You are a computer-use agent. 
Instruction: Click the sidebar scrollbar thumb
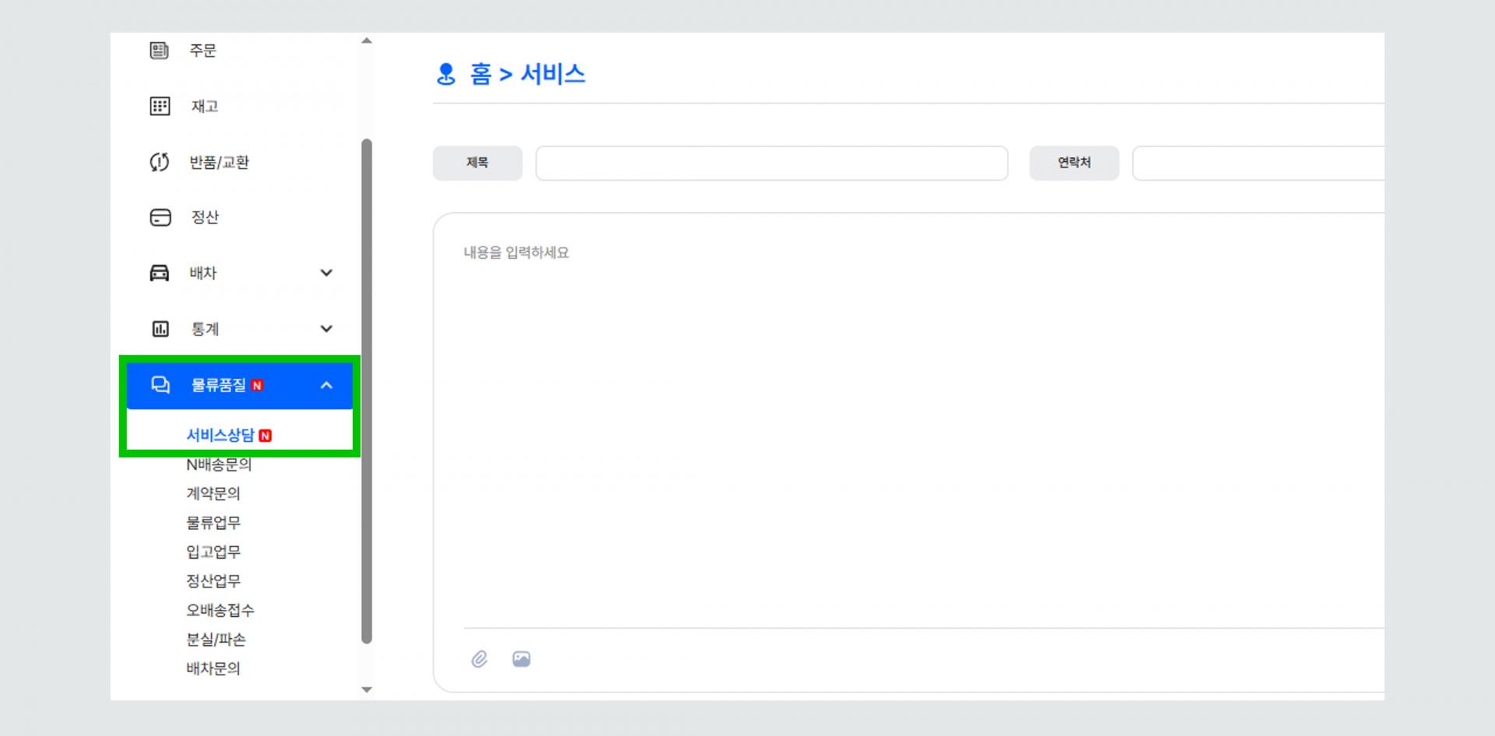(x=367, y=391)
